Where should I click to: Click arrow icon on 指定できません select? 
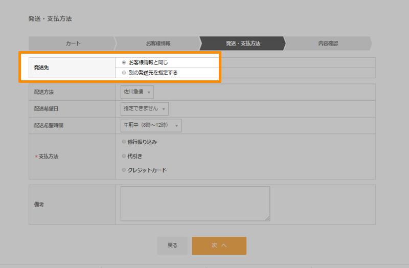164,109
